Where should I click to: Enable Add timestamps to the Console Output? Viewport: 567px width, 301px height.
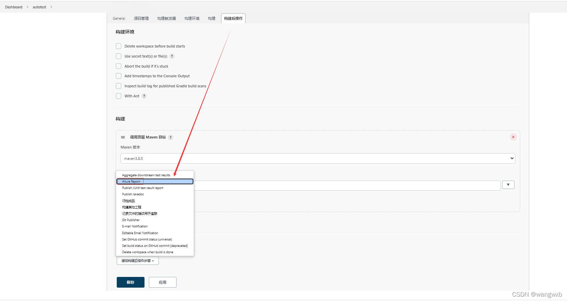point(118,76)
